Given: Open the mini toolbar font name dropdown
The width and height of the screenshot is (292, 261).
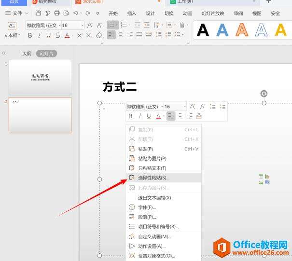Looking at the screenshot, I should click(162, 107).
